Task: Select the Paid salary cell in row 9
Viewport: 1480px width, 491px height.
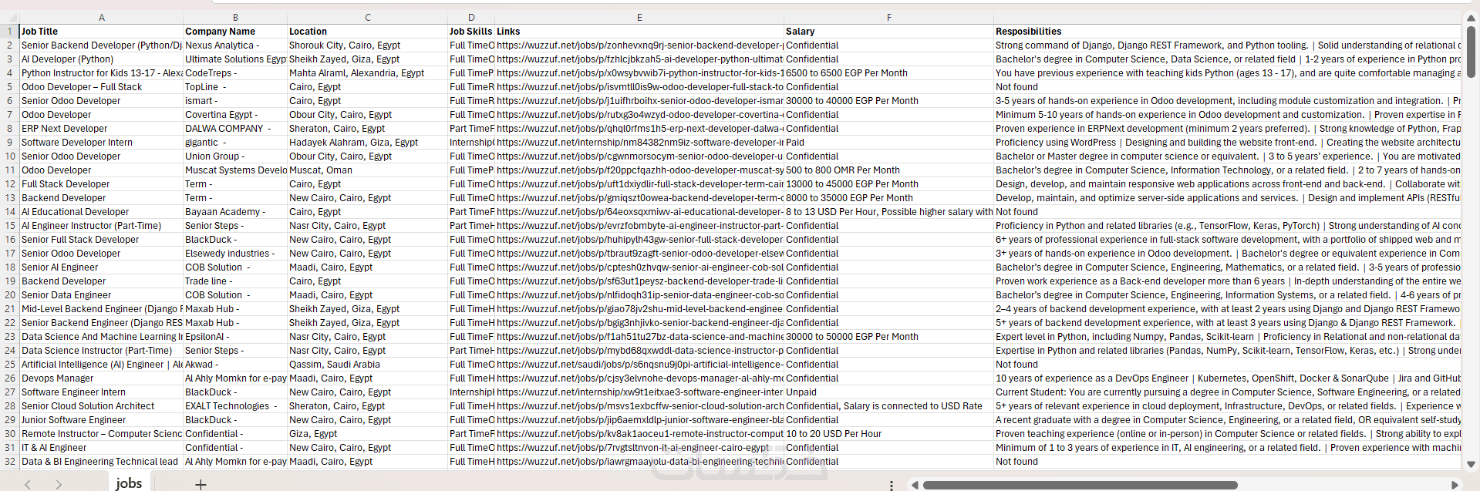Action: pyautogui.click(x=888, y=143)
